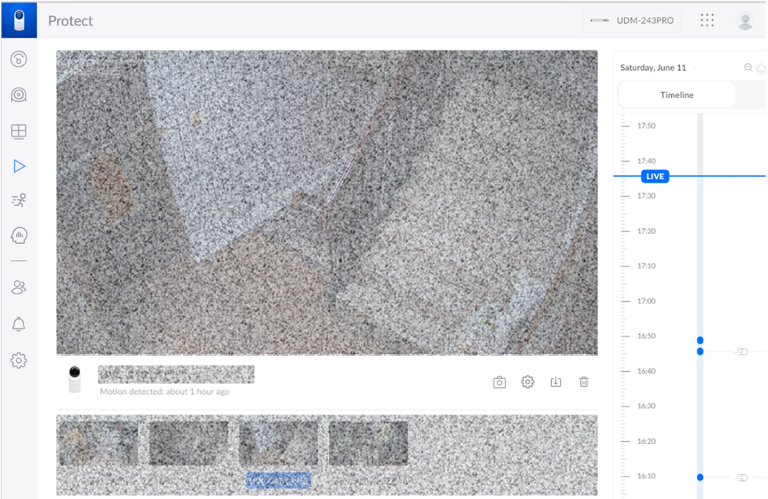
Task: Select the first camera thumbnail below the video
Action: click(98, 443)
